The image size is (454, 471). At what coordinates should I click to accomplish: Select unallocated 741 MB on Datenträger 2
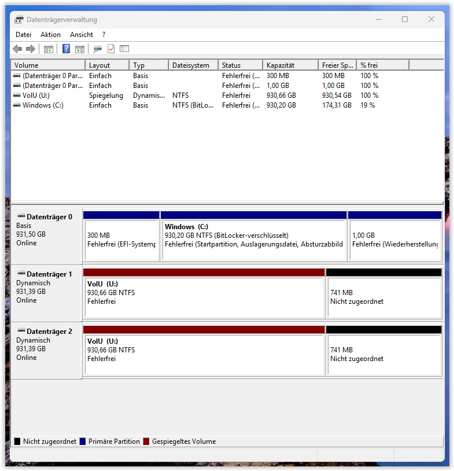coord(383,354)
